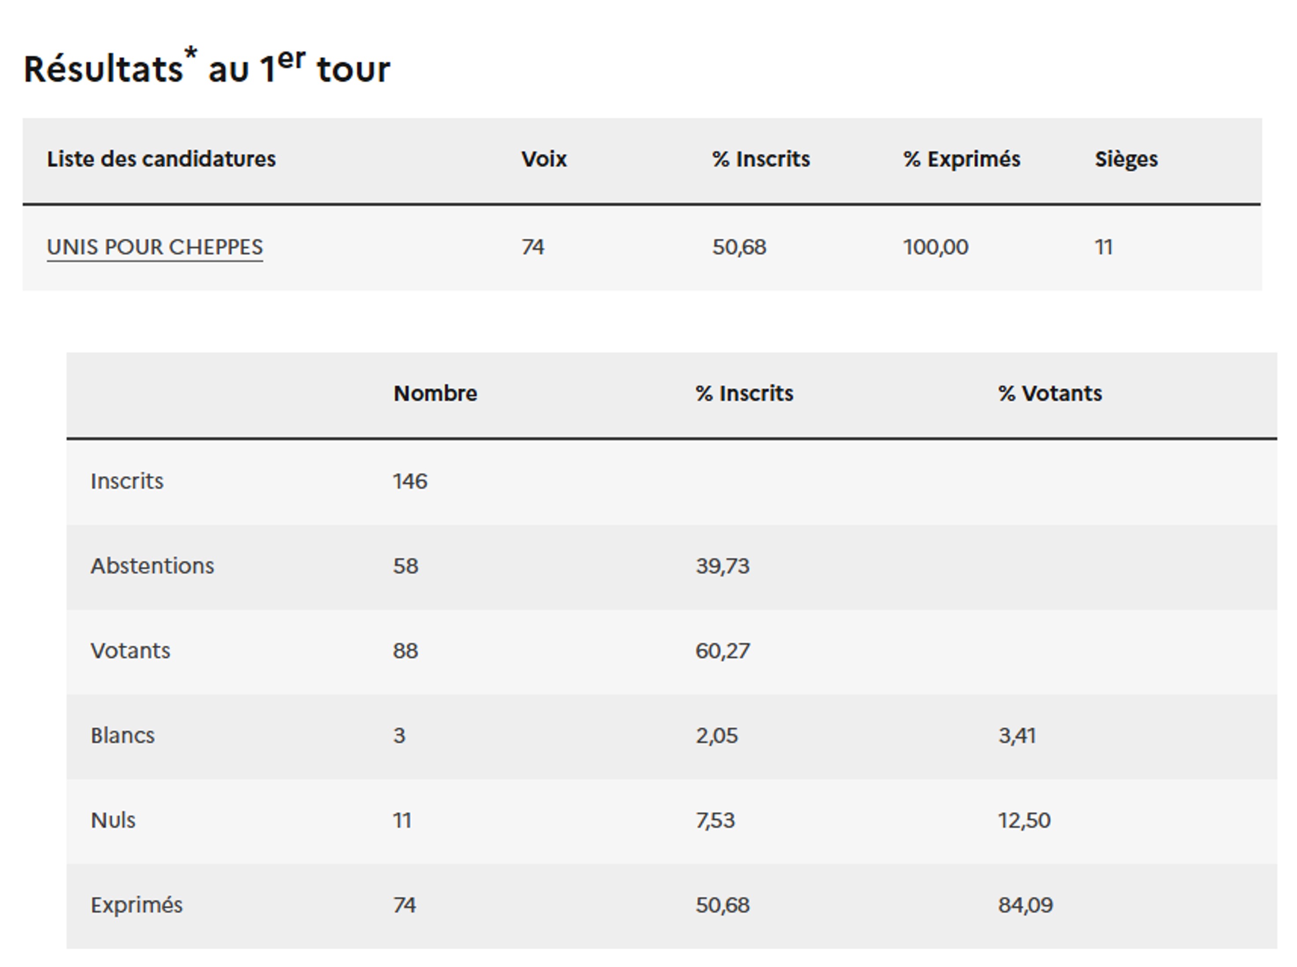The height and width of the screenshot is (967, 1297).
Task: Select the Votants row label
Action: coord(130,651)
